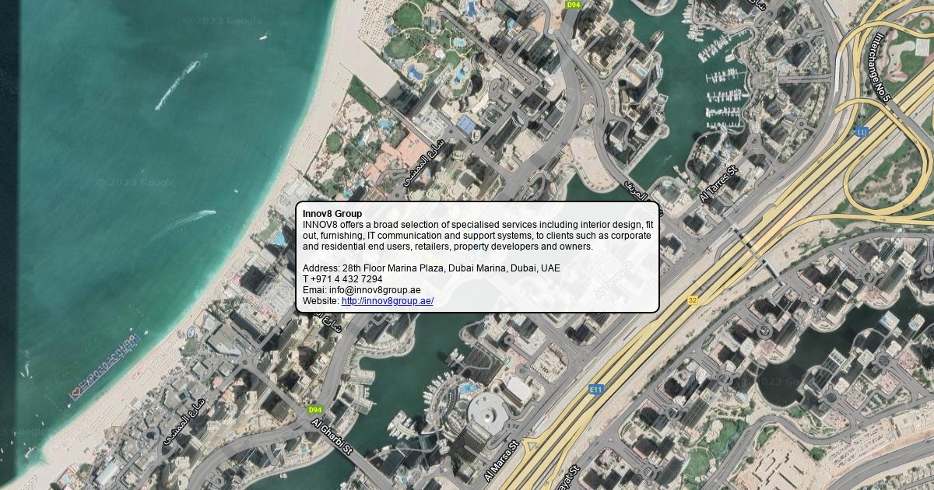Click the "INNOV8 offers a broad selection" description text
The image size is (934, 490).
point(478,236)
